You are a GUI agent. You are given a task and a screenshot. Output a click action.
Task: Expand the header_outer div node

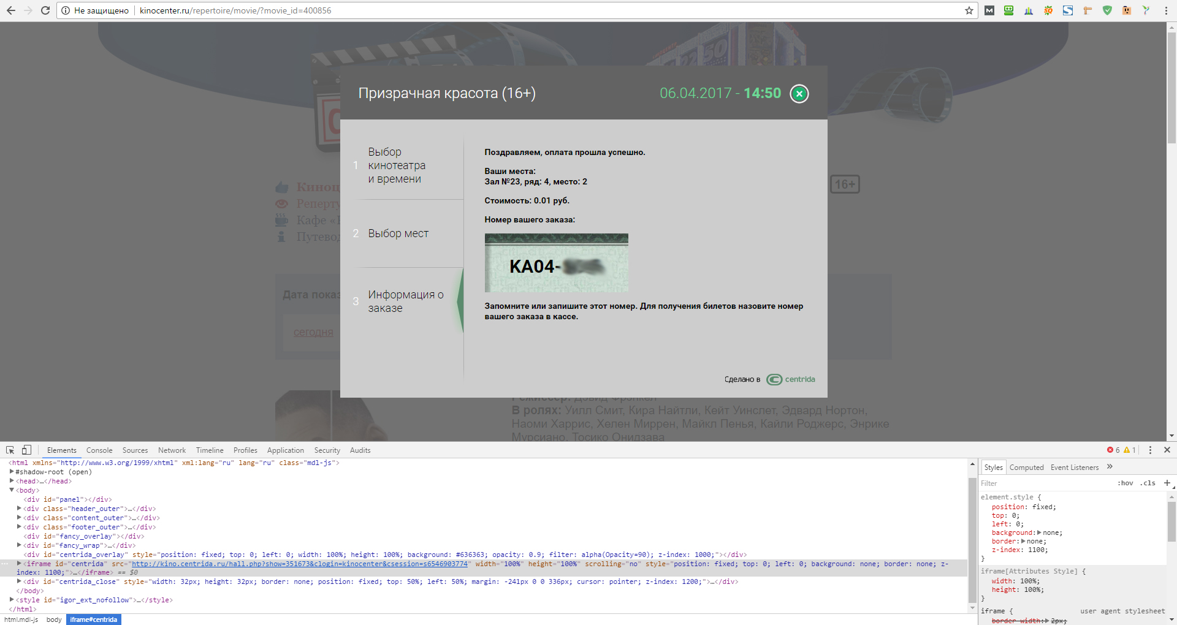tap(19, 509)
